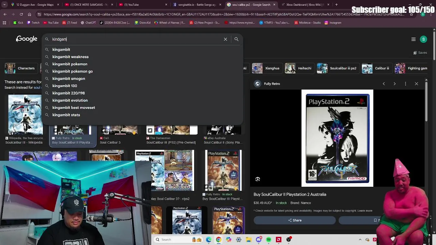The height and width of the screenshot is (245, 436).
Task: Click the search input field
Action: [136, 39]
